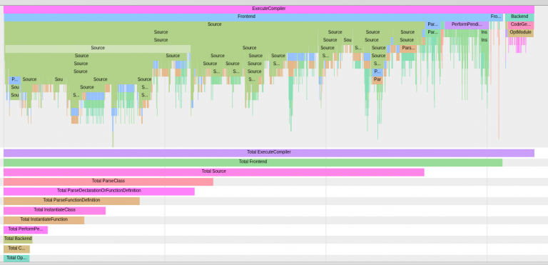Select the orange Par bar without ellipsis
The image size is (548, 265).
(x=377, y=80)
